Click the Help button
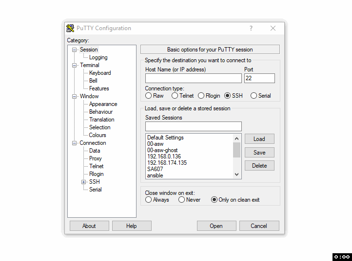Viewport: 352px width, 261px height. coord(132,226)
